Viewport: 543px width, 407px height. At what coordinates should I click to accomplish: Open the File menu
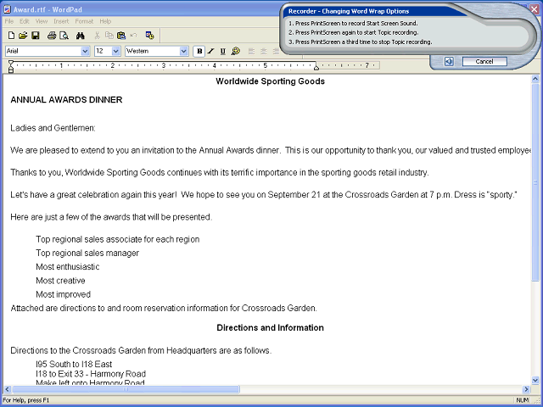coord(9,21)
